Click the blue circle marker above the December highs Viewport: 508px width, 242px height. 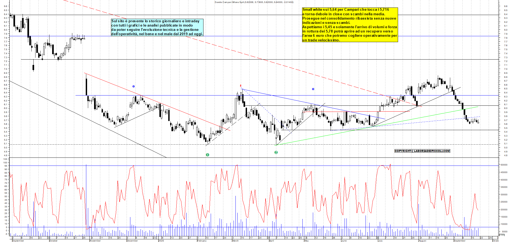(134, 86)
